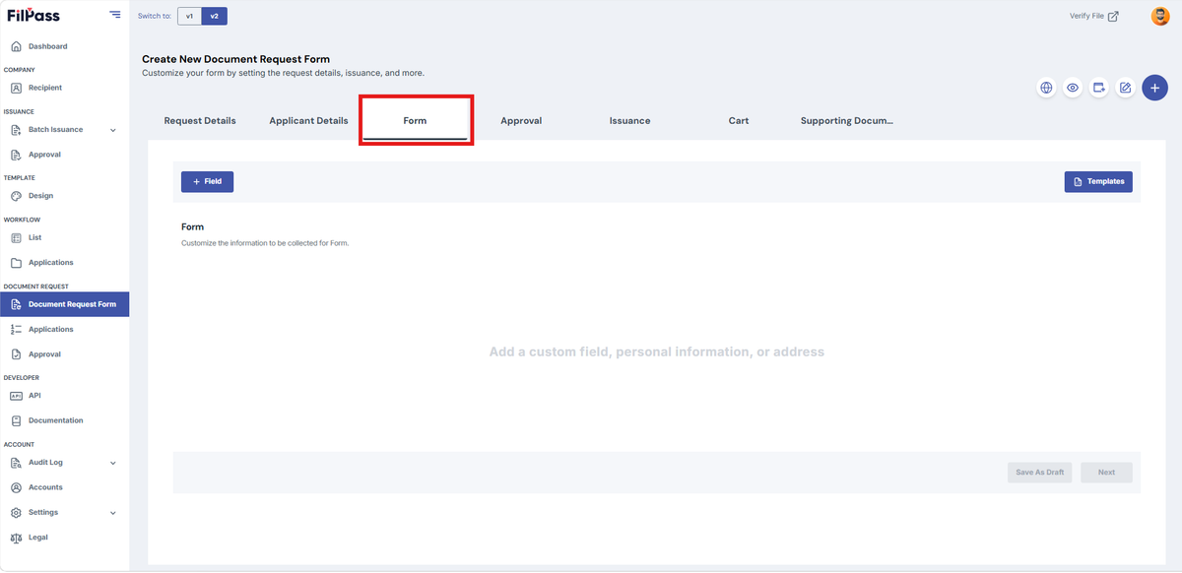This screenshot has width=1182, height=573.
Task: Open the Supporting Docum... tab
Action: tap(846, 121)
